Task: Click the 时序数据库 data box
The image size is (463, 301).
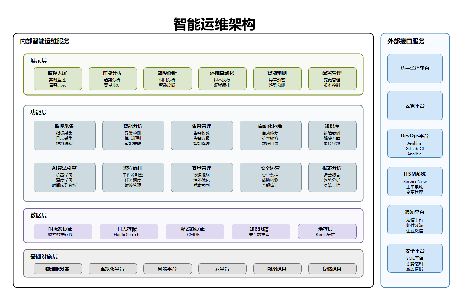Action: pos(63,232)
